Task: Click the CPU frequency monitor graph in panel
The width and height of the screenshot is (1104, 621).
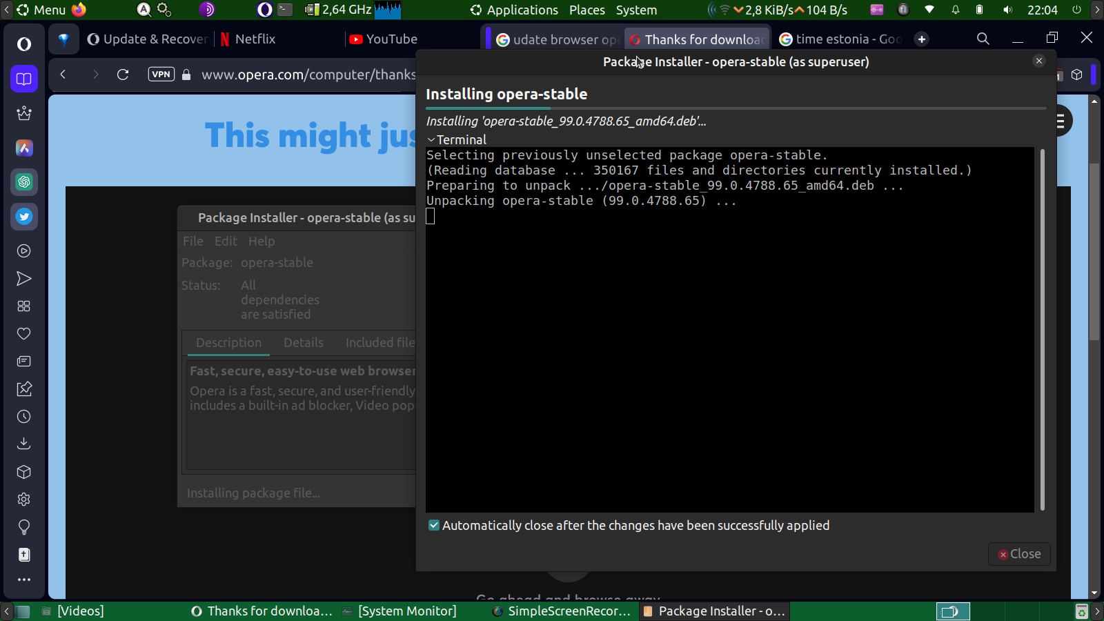Action: (x=388, y=10)
